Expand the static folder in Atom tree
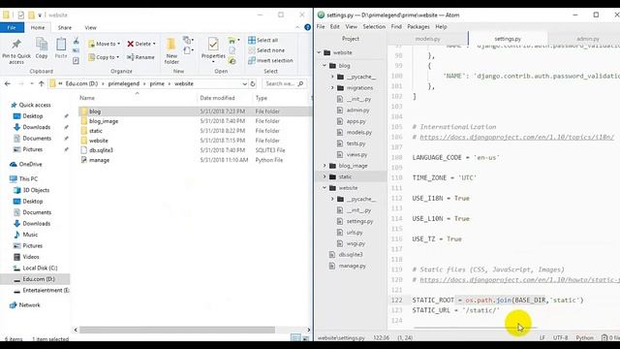This screenshot has height=349, width=620. tap(325, 176)
